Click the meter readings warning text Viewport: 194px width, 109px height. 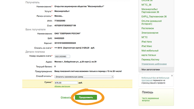pyautogui.click(x=88, y=71)
